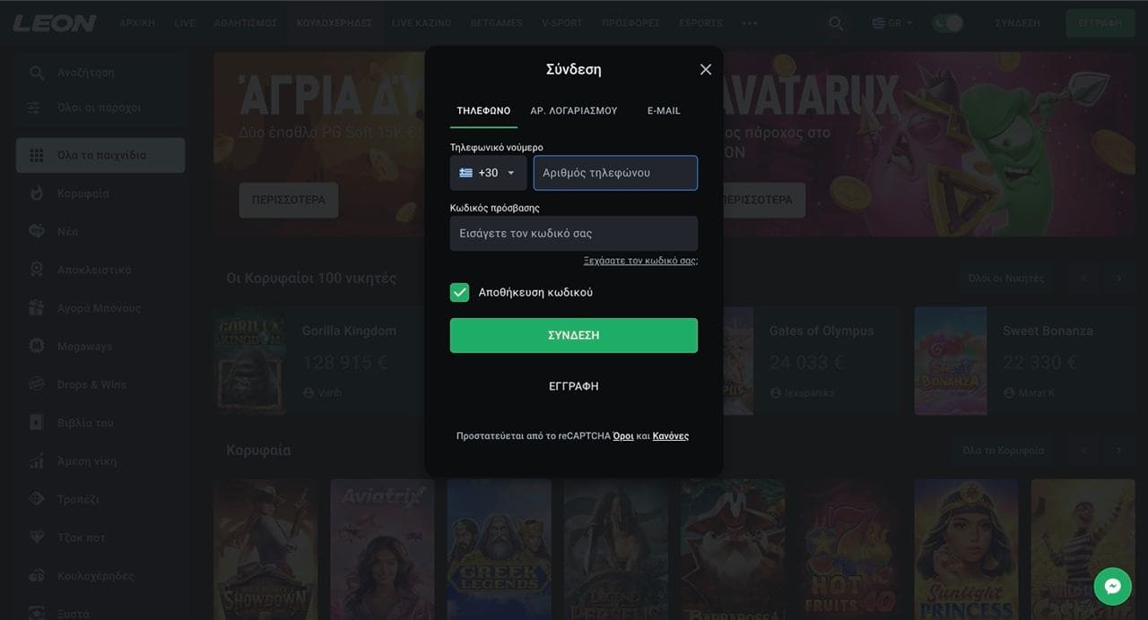This screenshot has height=620, width=1148.
Task: Toggle the dark/light theme switch in header
Action: [947, 23]
